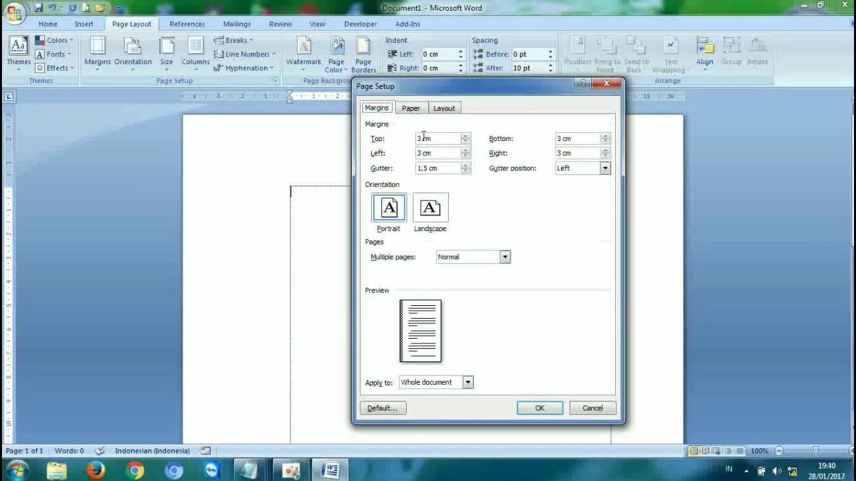Image resolution: width=856 pixels, height=481 pixels.
Task: Click the Page Setup help button
Action: pos(583,84)
